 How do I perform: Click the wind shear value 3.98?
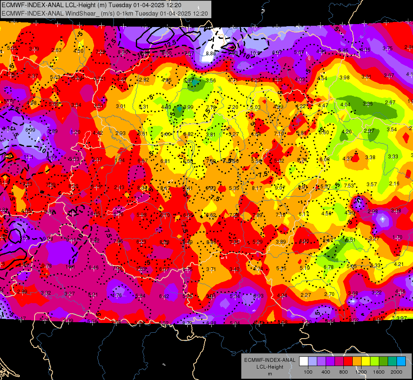(345, 78)
